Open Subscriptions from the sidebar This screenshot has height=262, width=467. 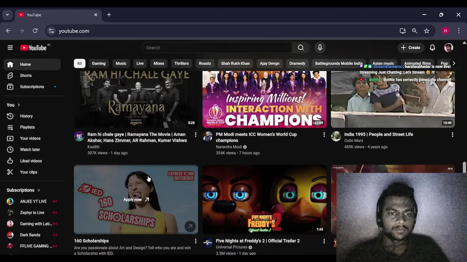[32, 87]
